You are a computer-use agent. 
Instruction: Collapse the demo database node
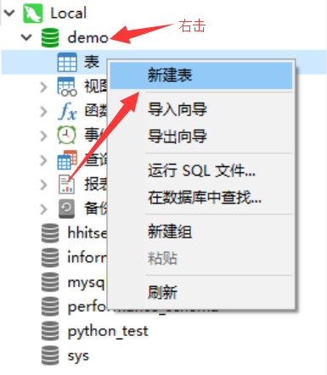[26, 37]
